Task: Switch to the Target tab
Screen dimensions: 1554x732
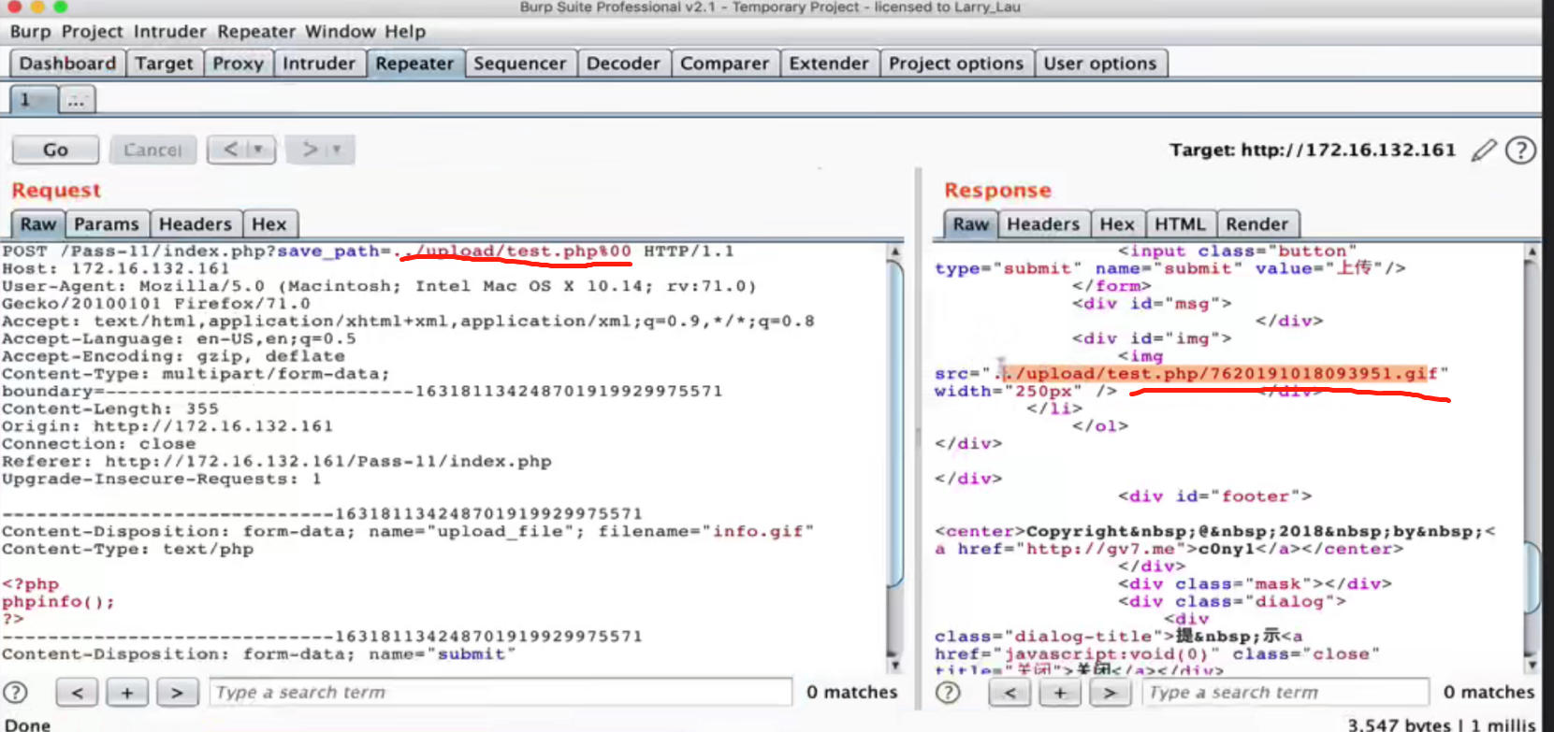Action: [164, 64]
